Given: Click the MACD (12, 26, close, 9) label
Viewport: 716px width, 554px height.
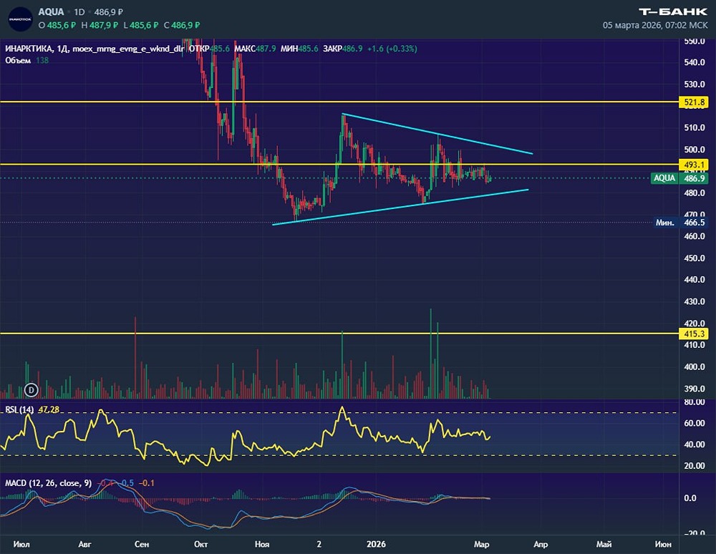Looking at the screenshot, I should [x=48, y=483].
